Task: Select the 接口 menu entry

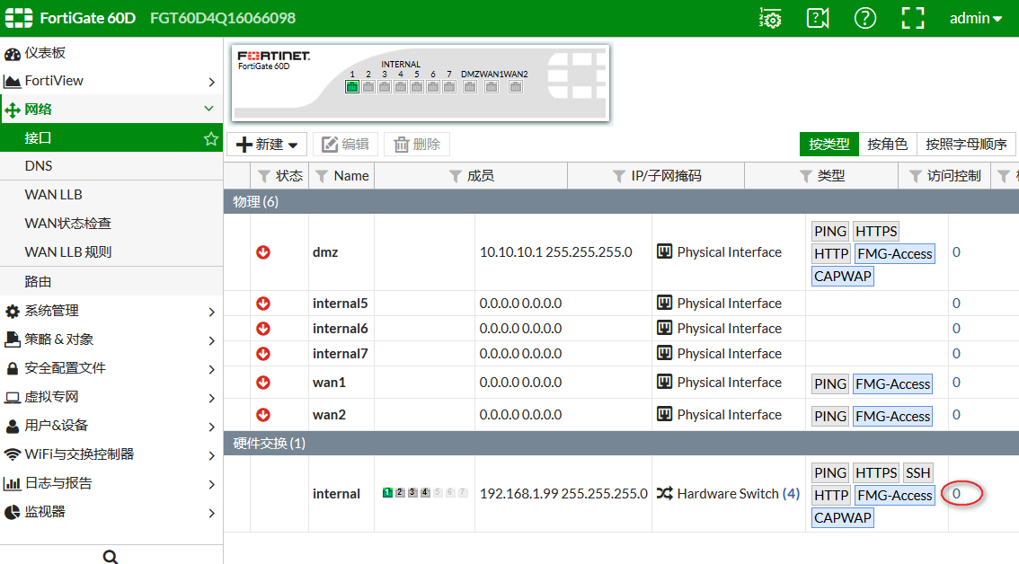Action: coord(111,137)
